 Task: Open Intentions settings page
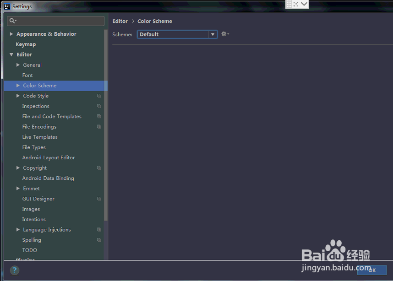click(34, 219)
